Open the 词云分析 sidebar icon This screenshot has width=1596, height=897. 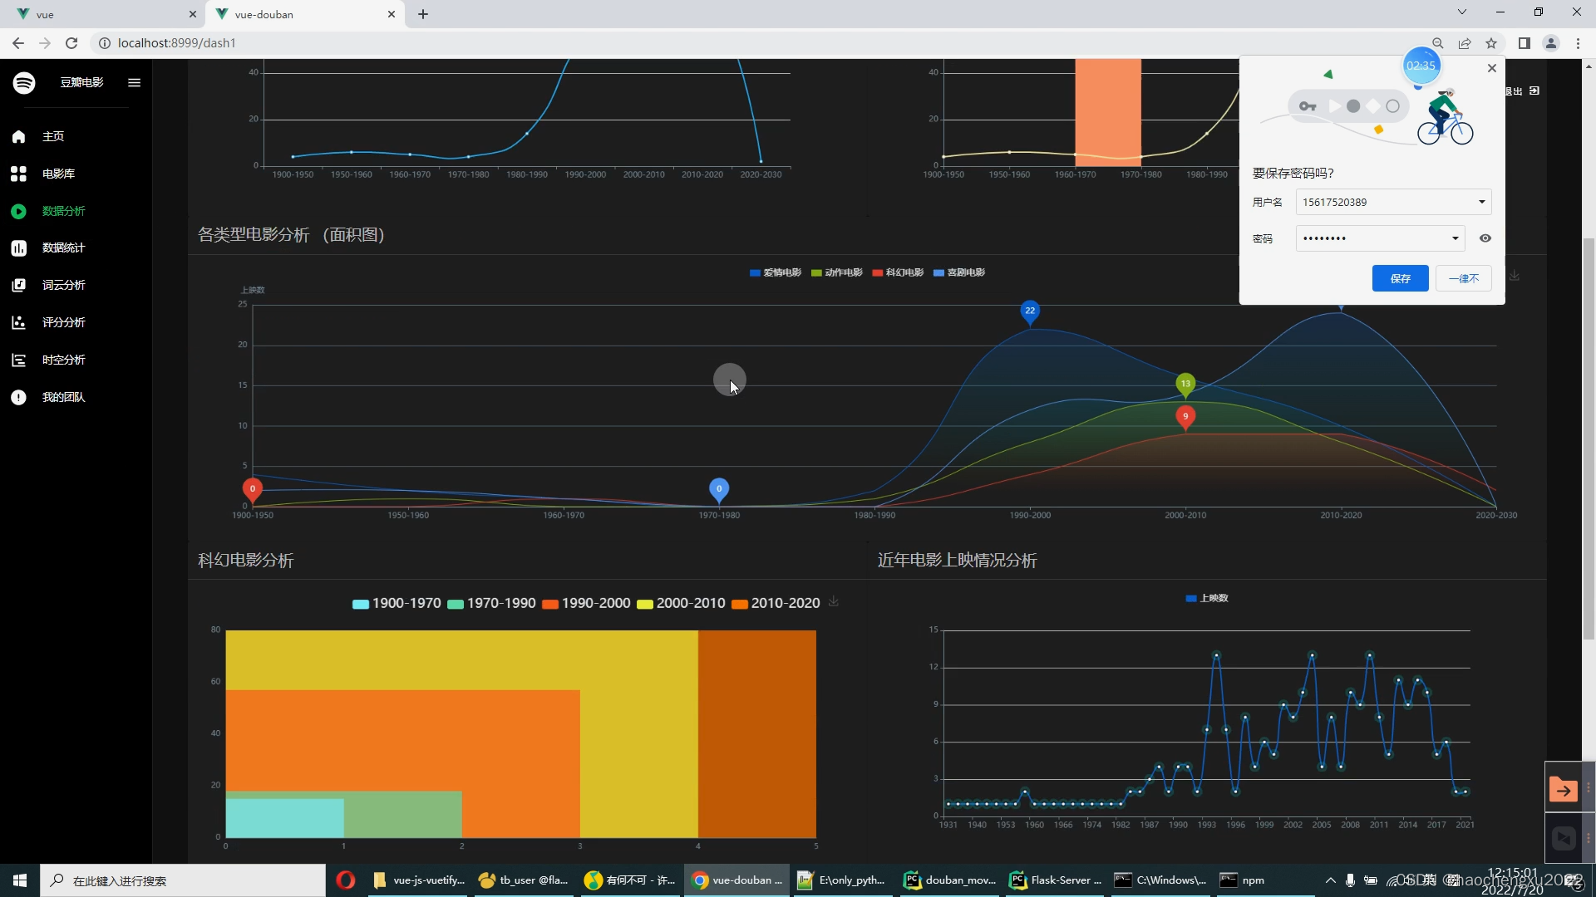coord(18,285)
